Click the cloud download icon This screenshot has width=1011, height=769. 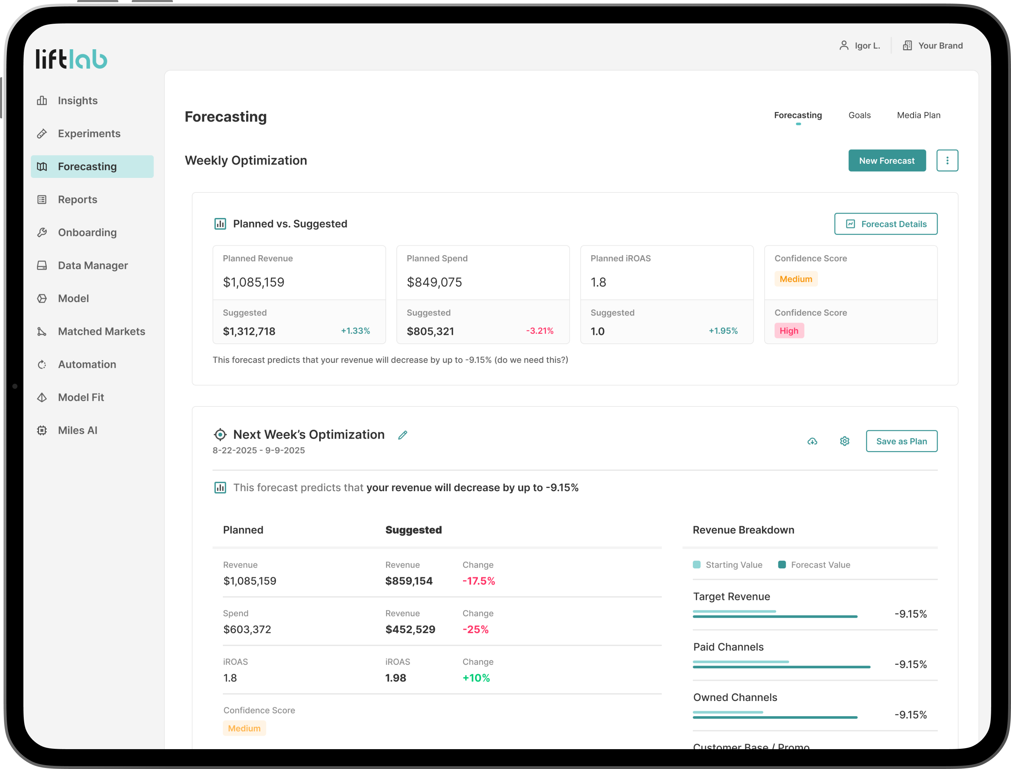pos(812,441)
